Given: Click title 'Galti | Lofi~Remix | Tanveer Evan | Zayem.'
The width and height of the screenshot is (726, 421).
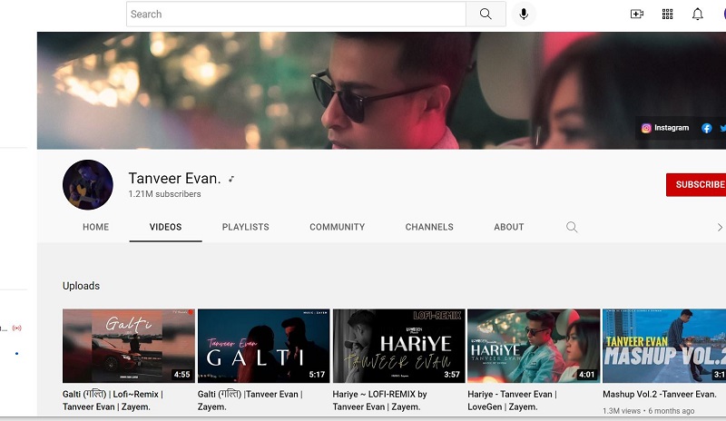Looking at the screenshot, I should tap(113, 401).
